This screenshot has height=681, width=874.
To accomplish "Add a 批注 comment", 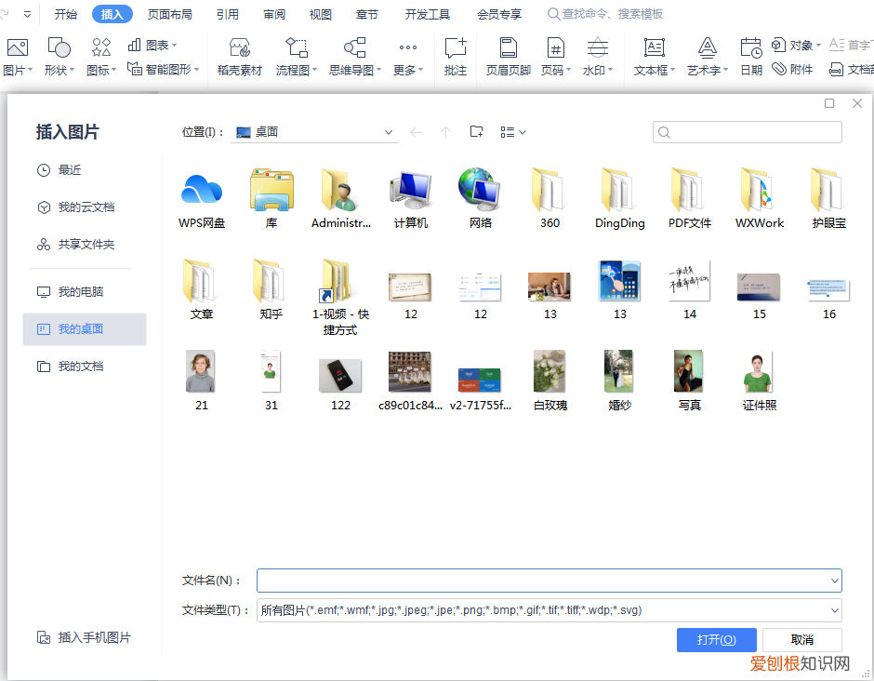I will (x=455, y=56).
